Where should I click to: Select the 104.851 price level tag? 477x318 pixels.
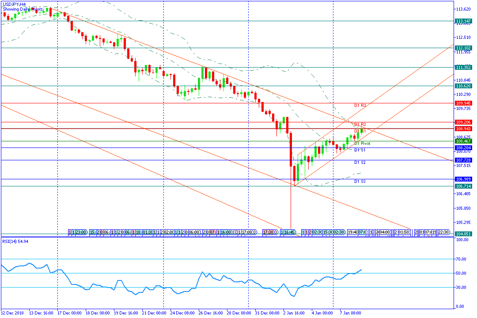point(463,234)
